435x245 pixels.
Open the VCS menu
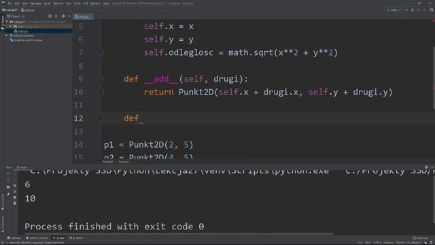click(x=86, y=3)
